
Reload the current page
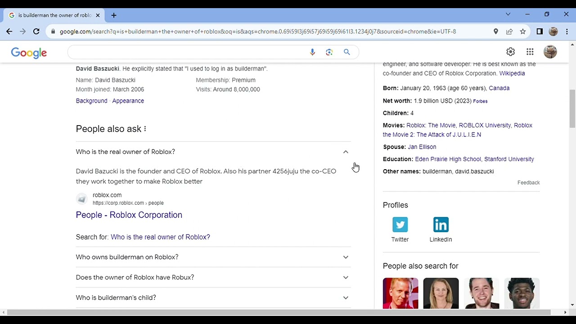[x=36, y=31]
